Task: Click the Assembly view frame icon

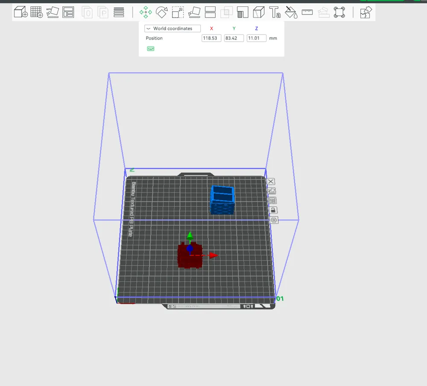Action: (339, 12)
